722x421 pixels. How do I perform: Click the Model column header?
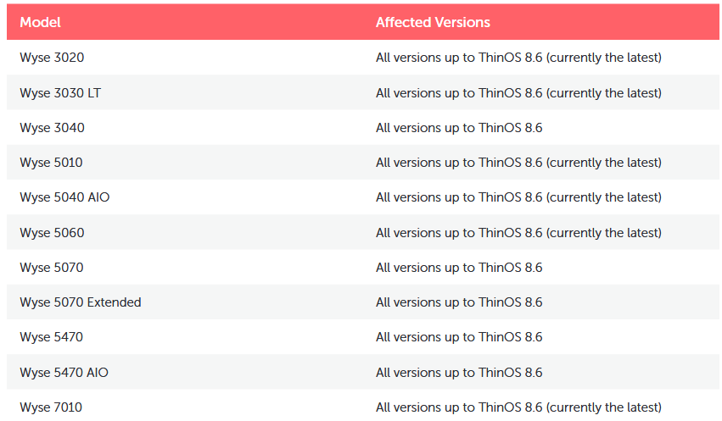pos(40,22)
